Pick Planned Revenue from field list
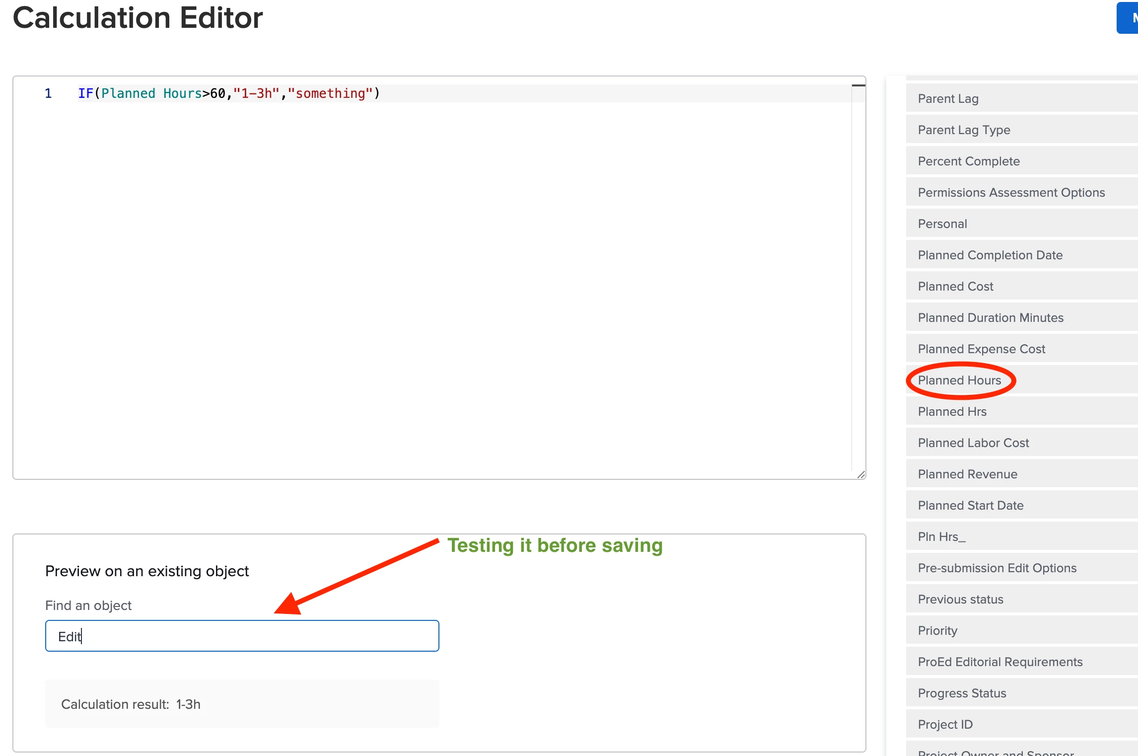Image resolution: width=1138 pixels, height=756 pixels. coord(967,474)
